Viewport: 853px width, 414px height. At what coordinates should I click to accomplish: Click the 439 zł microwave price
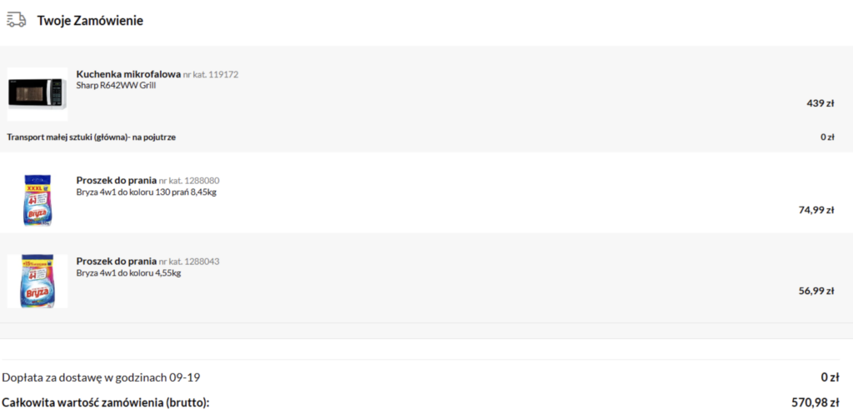point(821,103)
